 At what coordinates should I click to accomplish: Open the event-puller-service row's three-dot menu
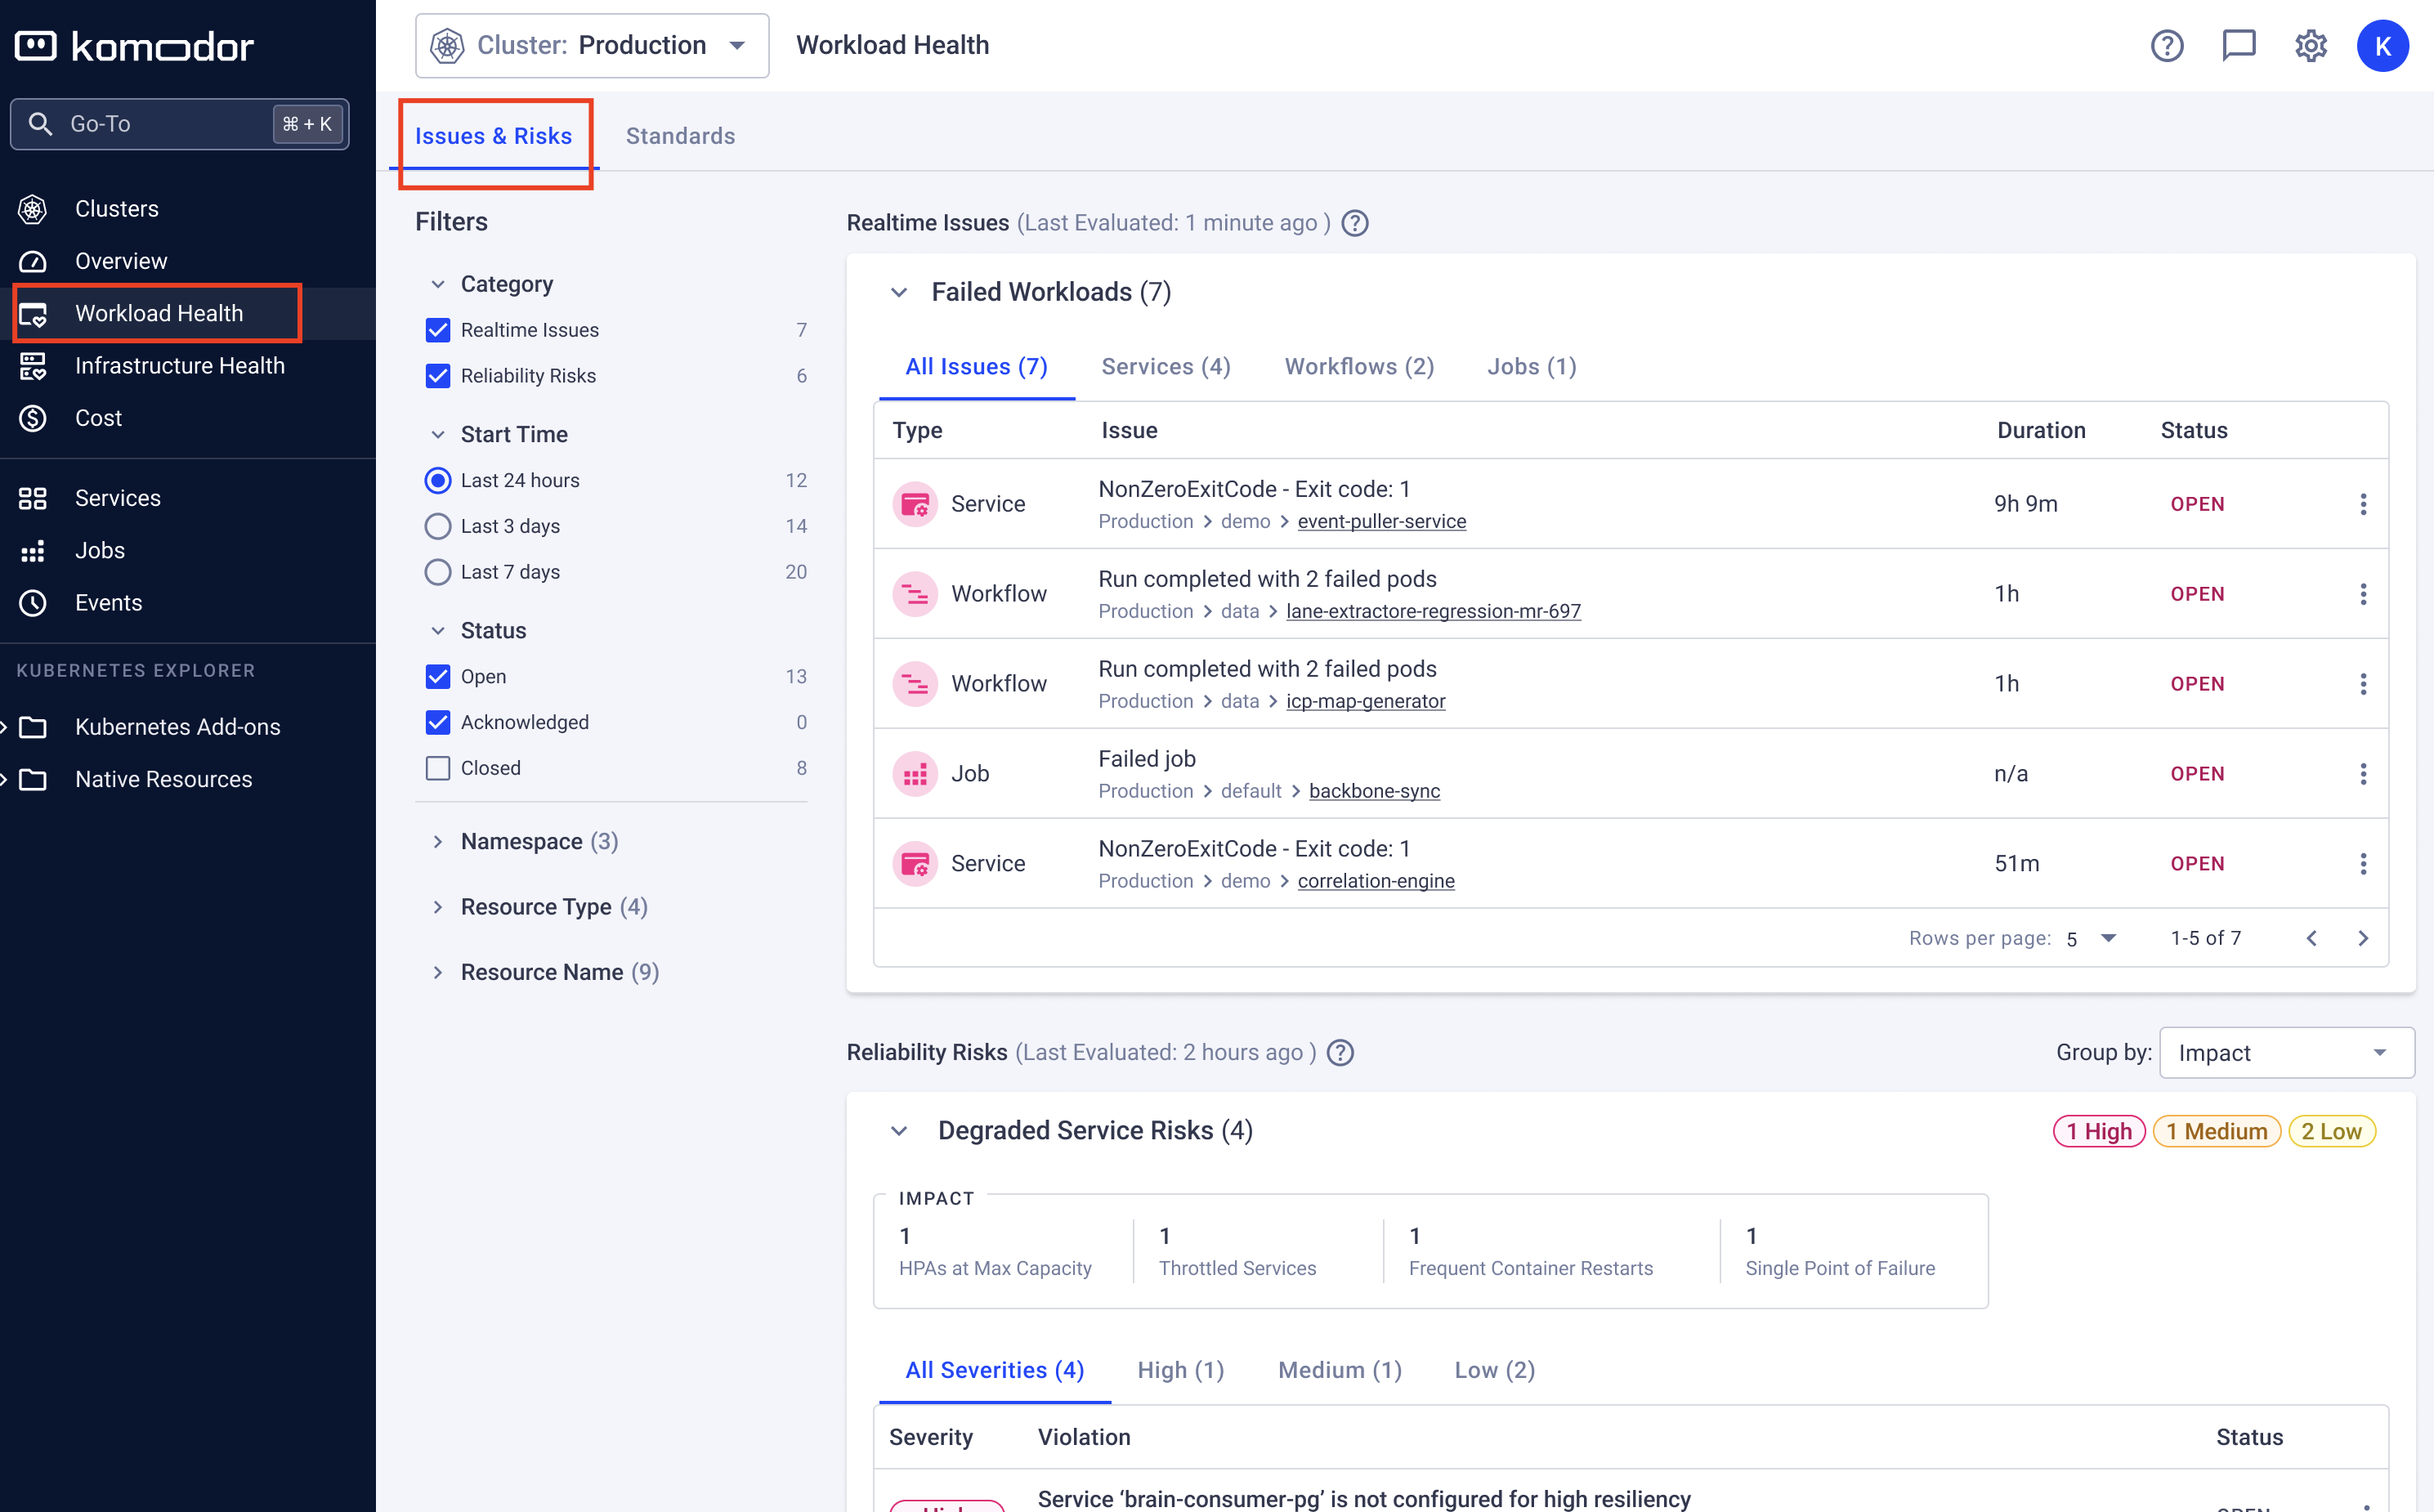2363,504
